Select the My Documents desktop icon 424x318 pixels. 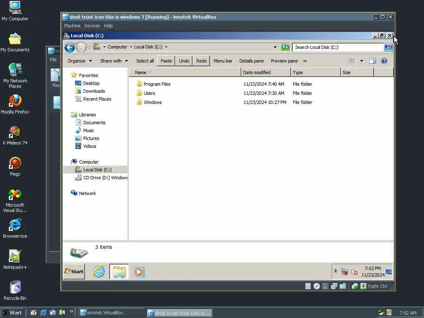tap(15, 43)
